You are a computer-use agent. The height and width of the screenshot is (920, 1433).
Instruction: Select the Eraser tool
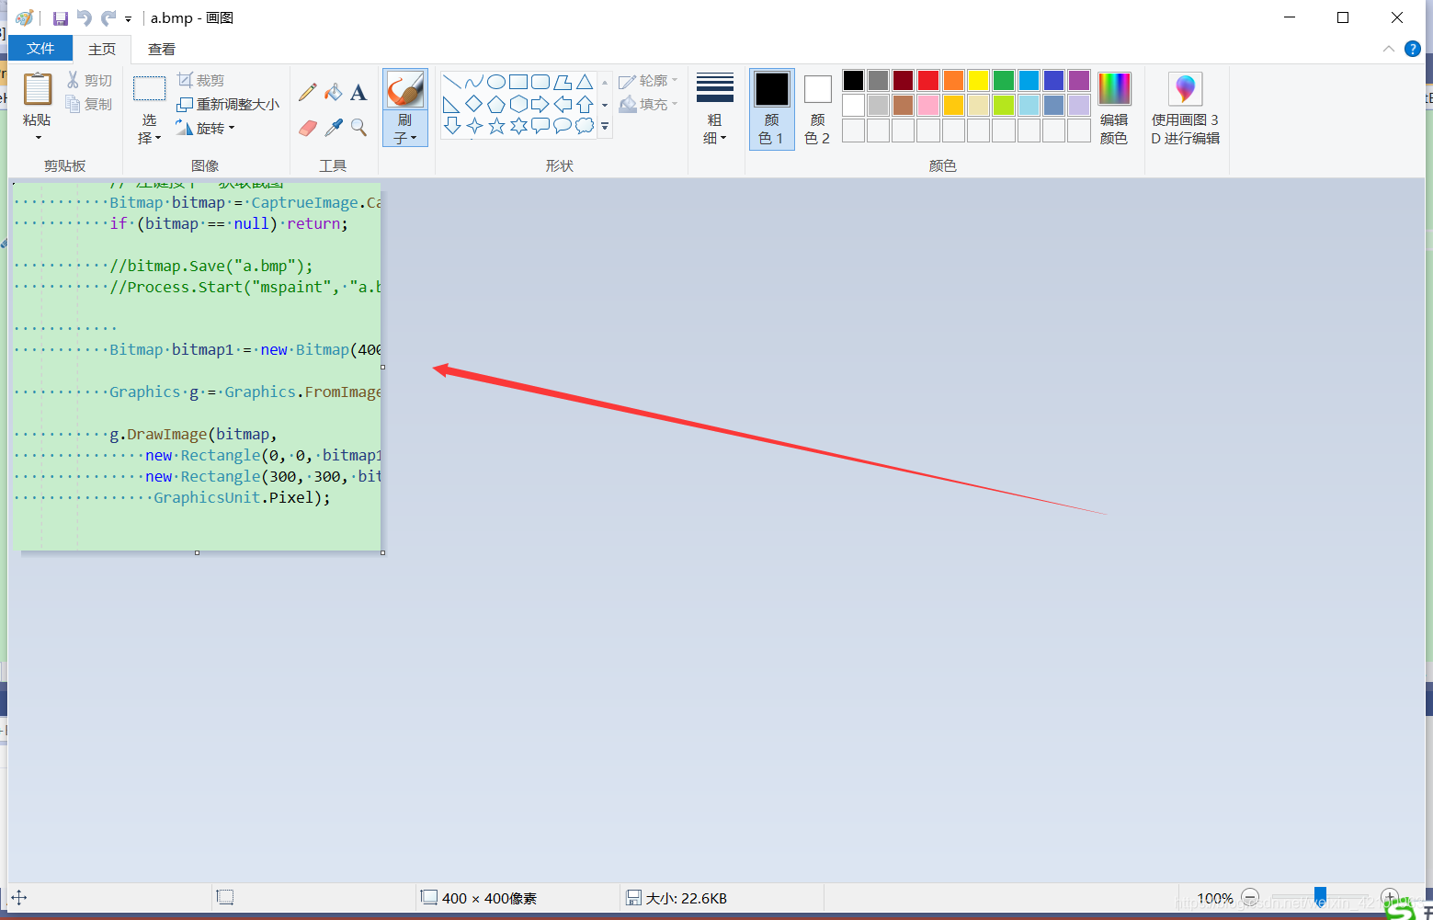308,128
